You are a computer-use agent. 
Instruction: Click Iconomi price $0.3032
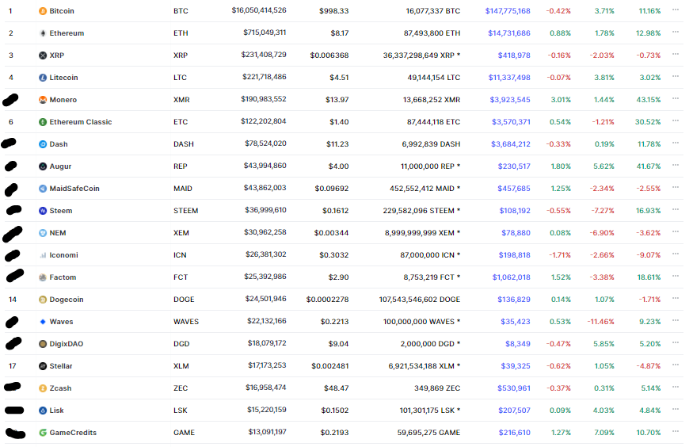pos(334,255)
